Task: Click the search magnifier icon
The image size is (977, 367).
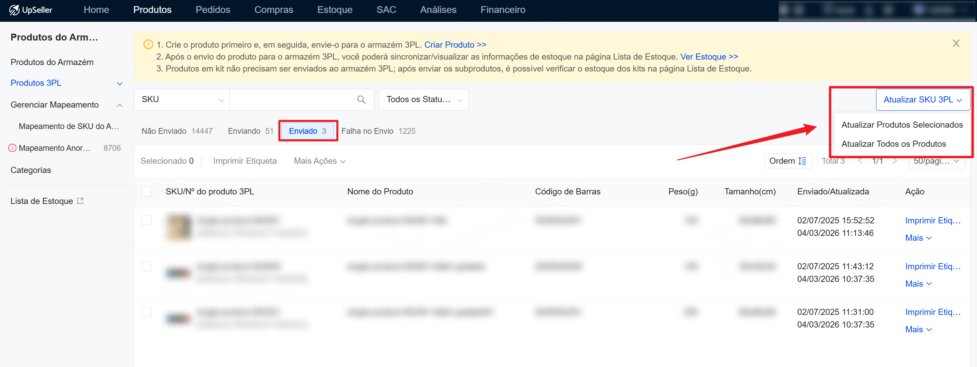Action: (x=361, y=100)
